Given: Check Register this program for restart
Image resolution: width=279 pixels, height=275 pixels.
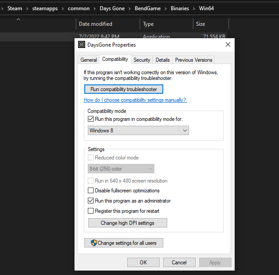Looking at the screenshot, I should point(91,211).
